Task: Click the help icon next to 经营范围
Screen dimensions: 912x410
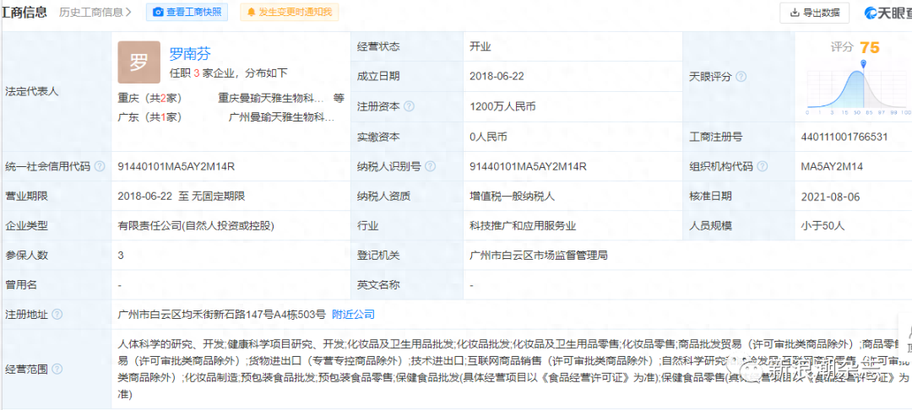Action: [57, 370]
